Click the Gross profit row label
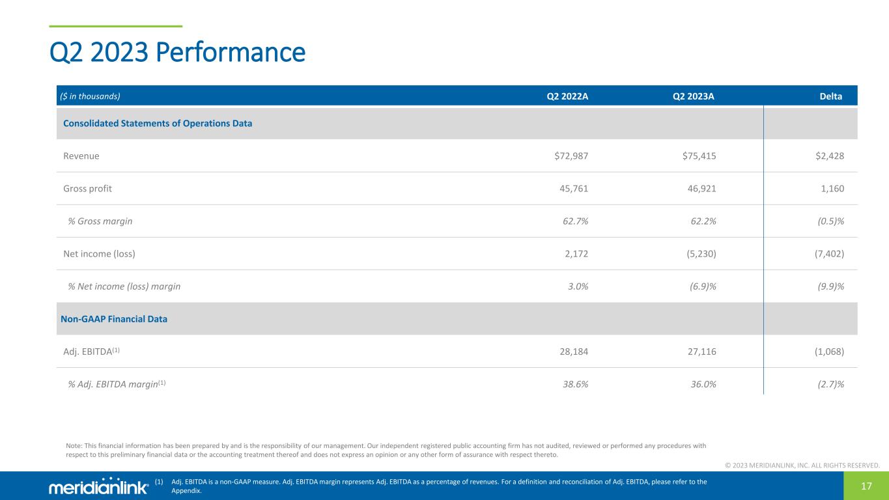889x500 pixels. 87,188
